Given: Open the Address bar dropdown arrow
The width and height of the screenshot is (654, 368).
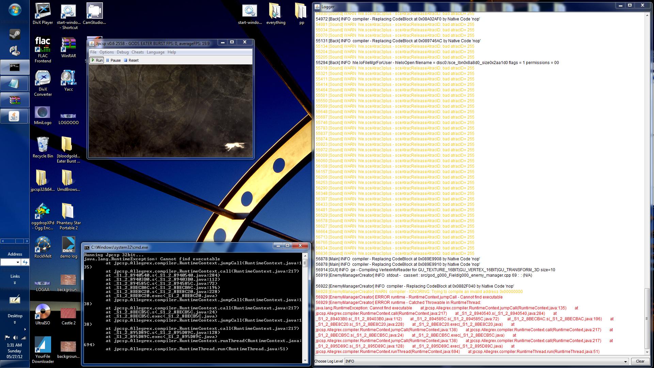Looking at the screenshot, I should pyautogui.click(x=18, y=262).
